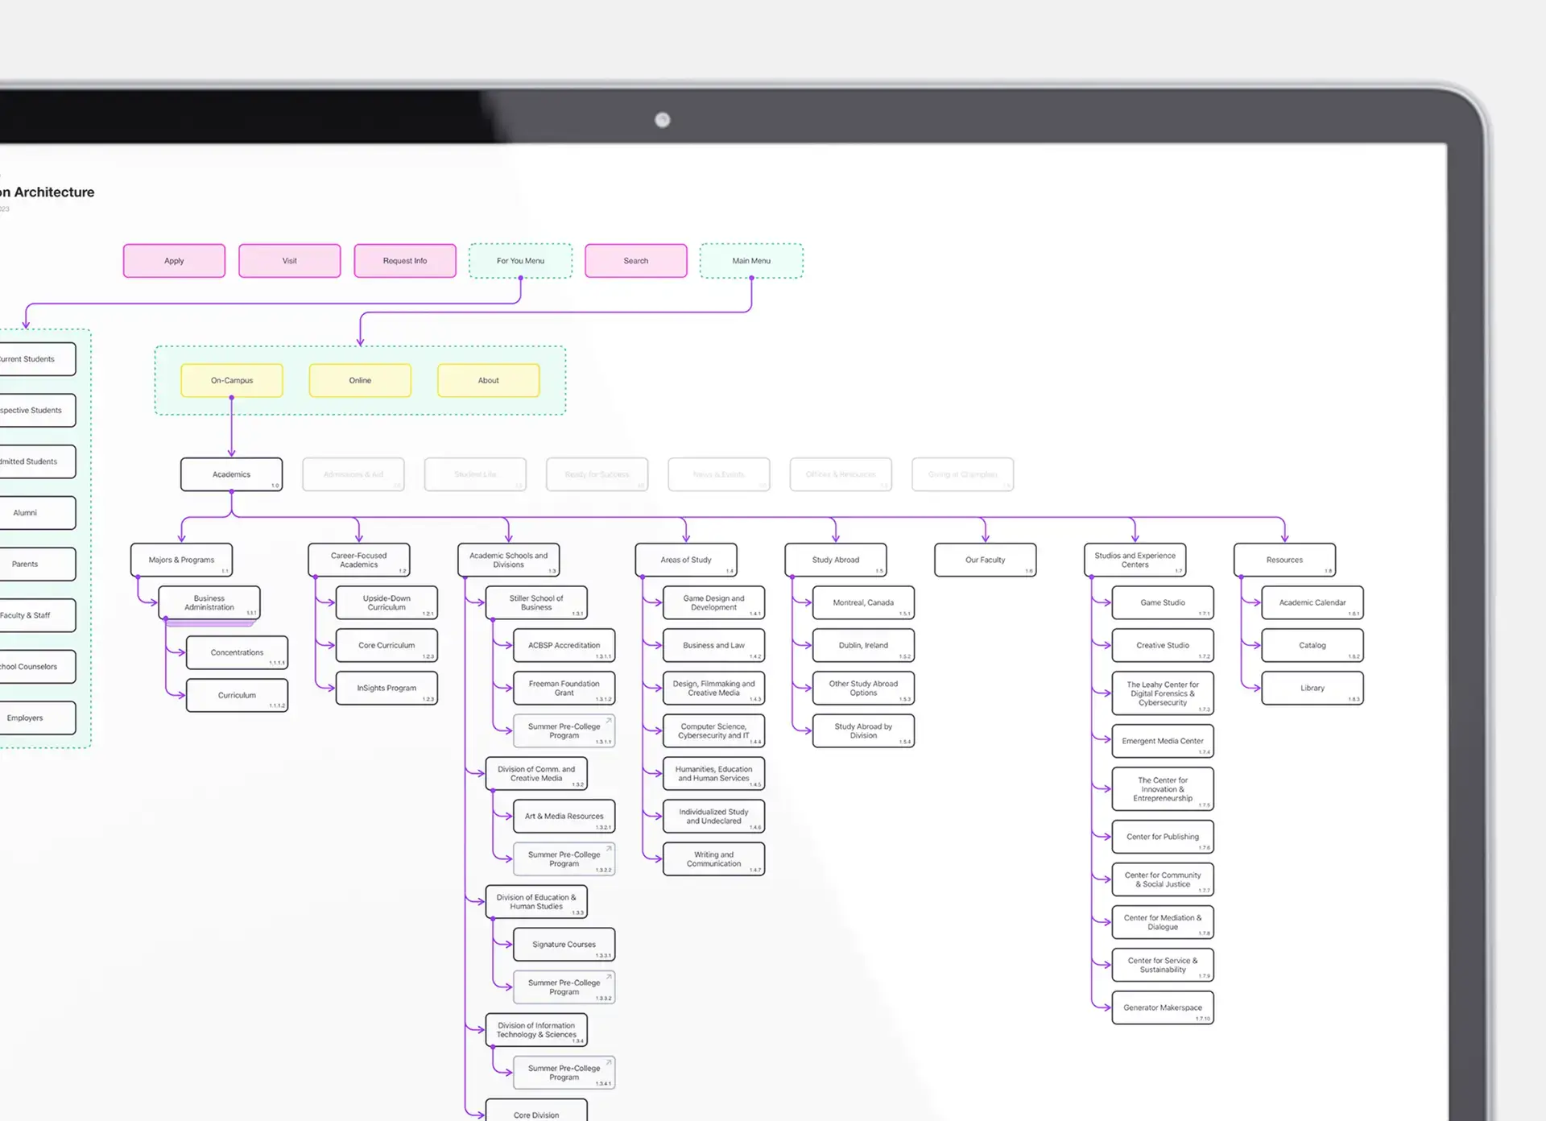Image resolution: width=1546 pixels, height=1121 pixels.
Task: Open the For You Menu node
Action: coord(520,261)
